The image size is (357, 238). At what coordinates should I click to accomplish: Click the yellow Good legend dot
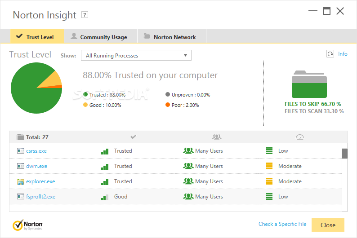click(x=85, y=105)
